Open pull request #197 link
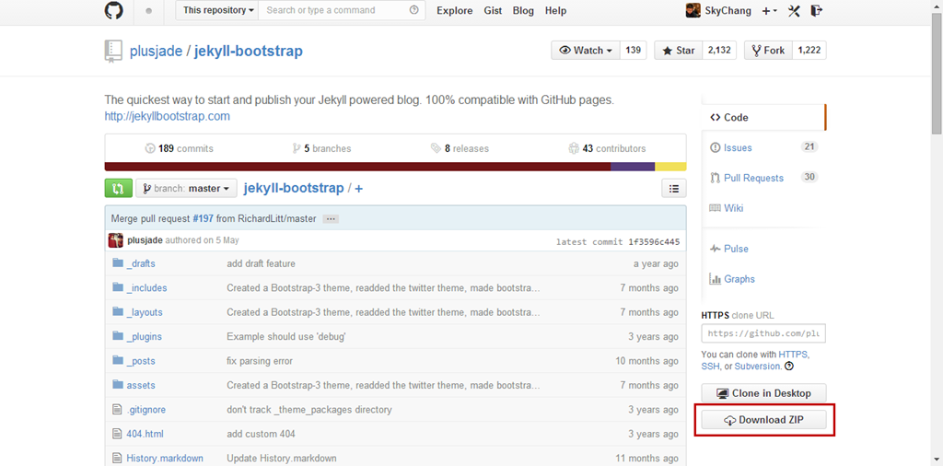 204,219
